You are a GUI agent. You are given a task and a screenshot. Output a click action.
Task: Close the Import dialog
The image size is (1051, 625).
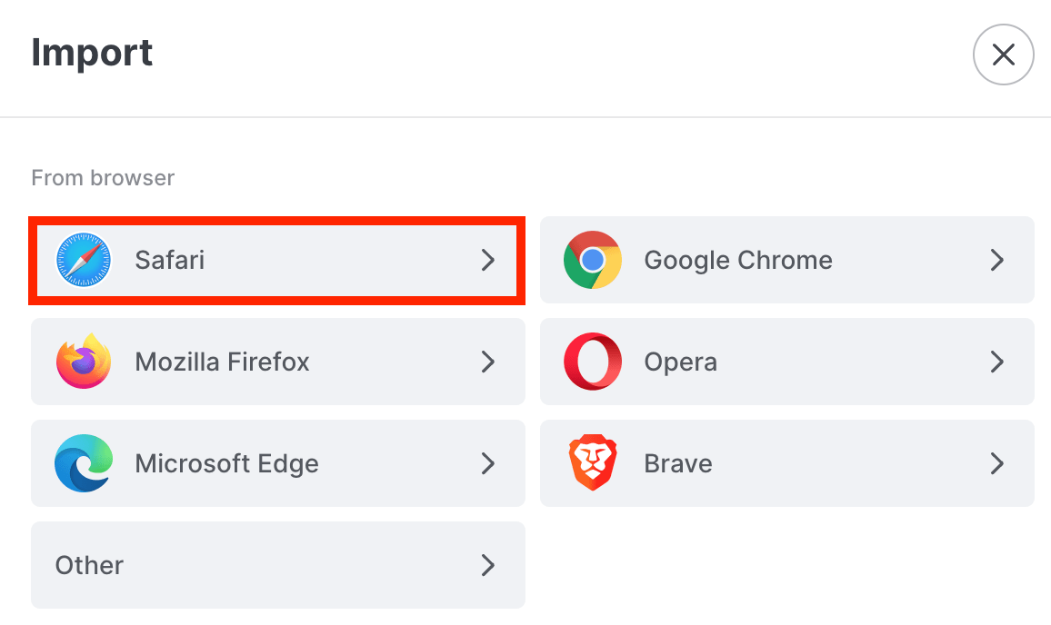(1003, 55)
